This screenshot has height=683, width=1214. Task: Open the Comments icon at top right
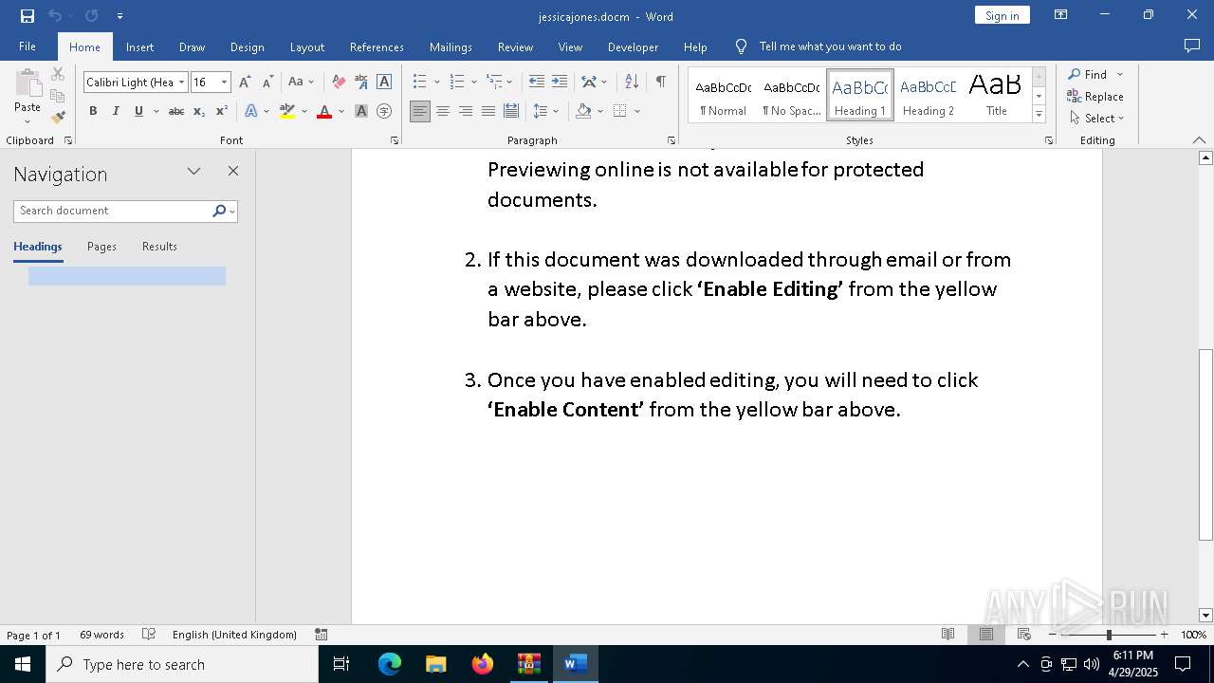tap(1192, 46)
